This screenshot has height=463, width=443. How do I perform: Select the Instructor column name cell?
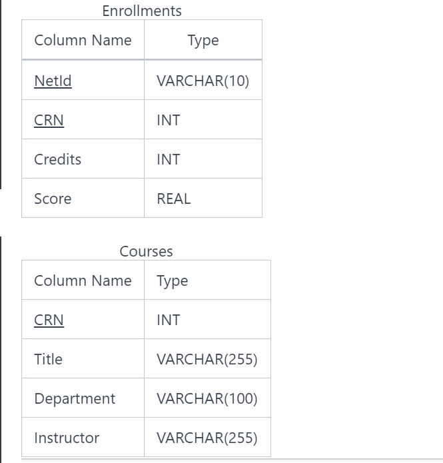67,438
